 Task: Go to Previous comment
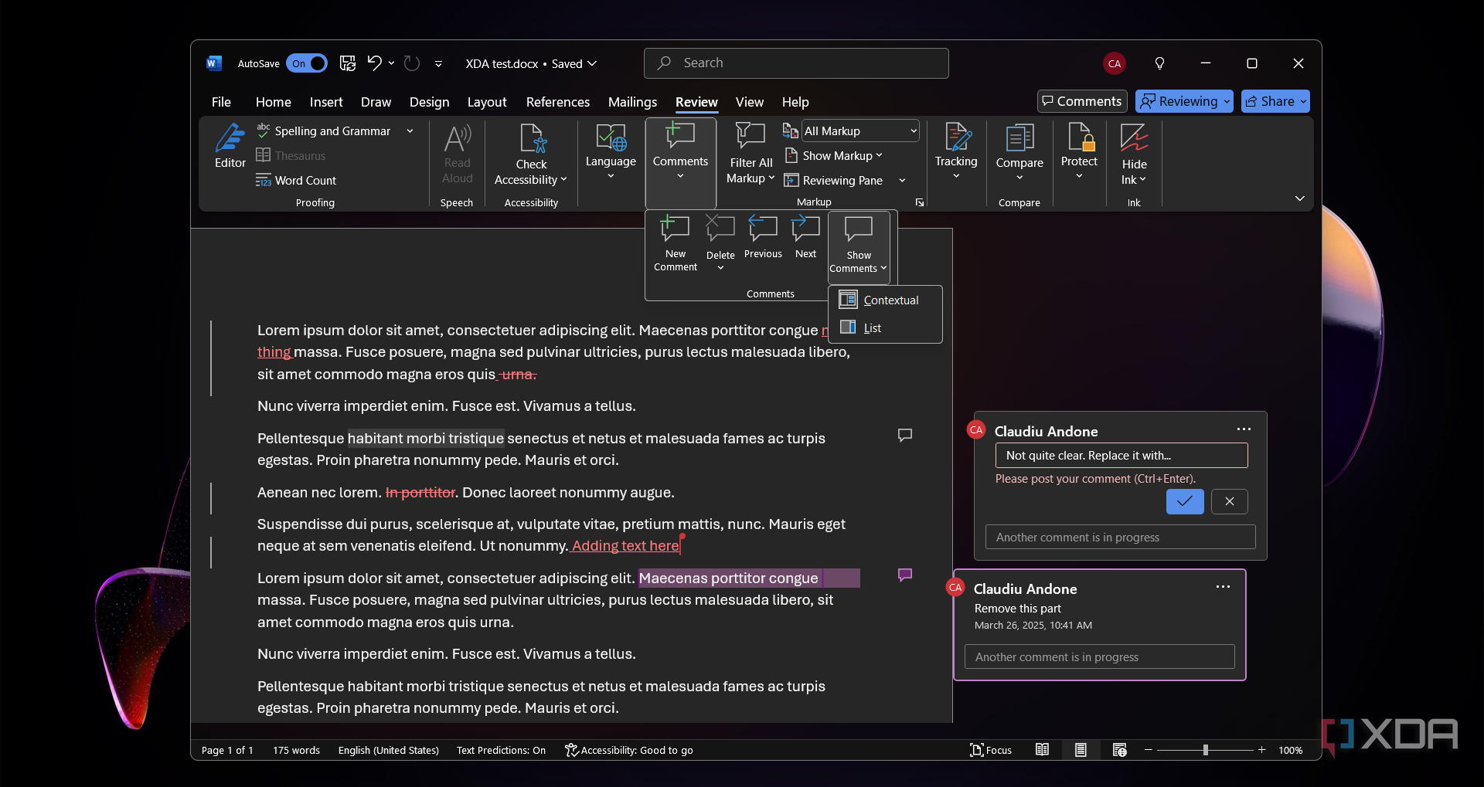(763, 238)
